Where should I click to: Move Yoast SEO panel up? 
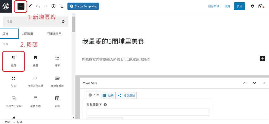point(245,83)
